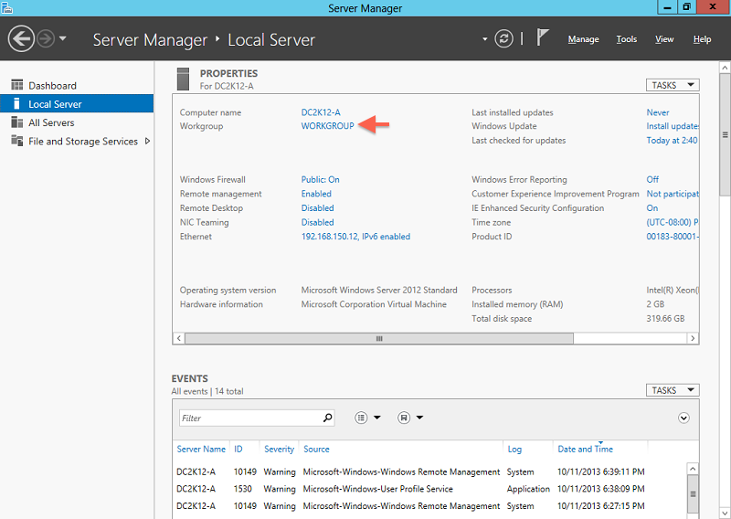731x519 pixels.
Task: Open the Properties TASKS dropdown
Action: point(673,85)
